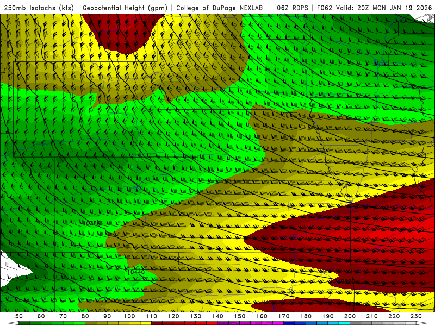This screenshot has height=326, width=435.
Task: Click the 90 value on the color scale
Action: (107, 316)
